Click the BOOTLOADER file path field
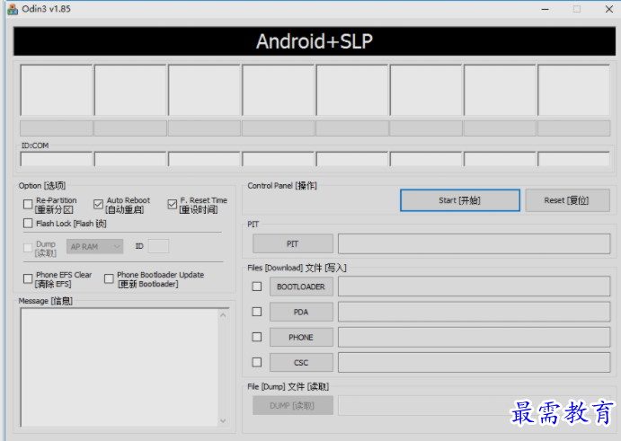 [475, 287]
